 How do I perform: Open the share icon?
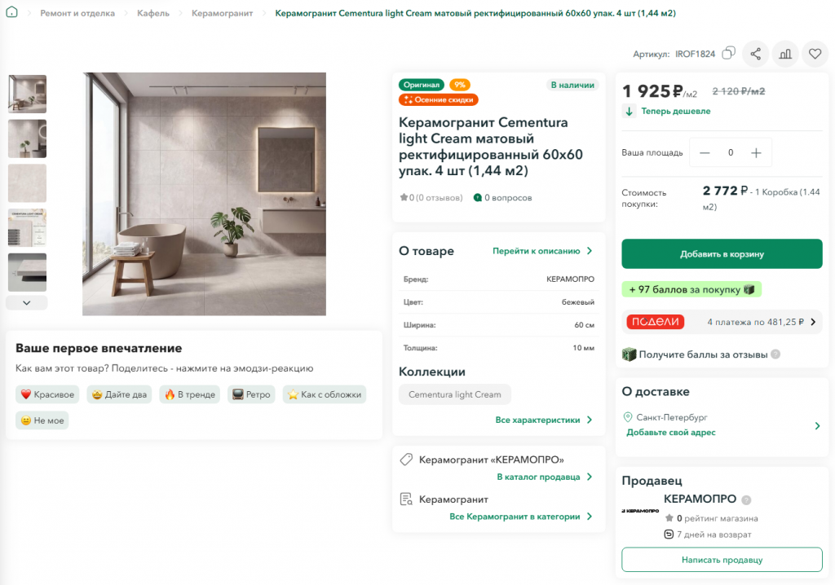(x=755, y=54)
